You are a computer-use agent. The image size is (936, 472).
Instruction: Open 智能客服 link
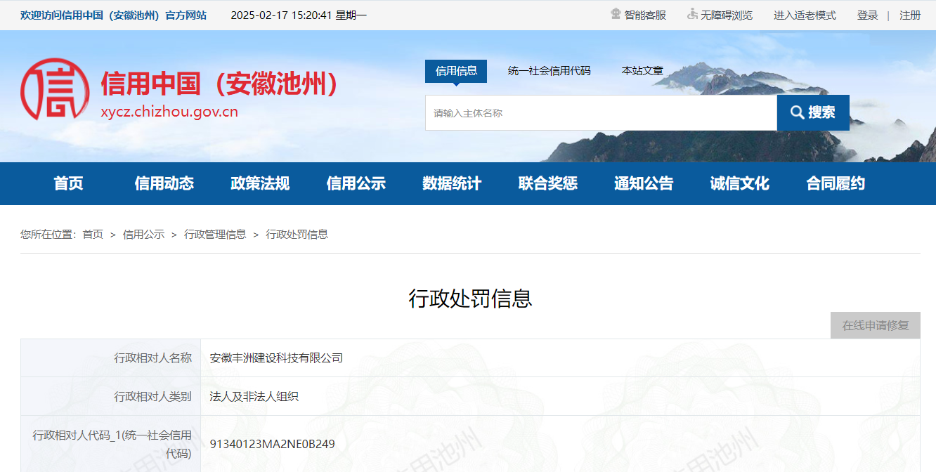click(x=645, y=15)
